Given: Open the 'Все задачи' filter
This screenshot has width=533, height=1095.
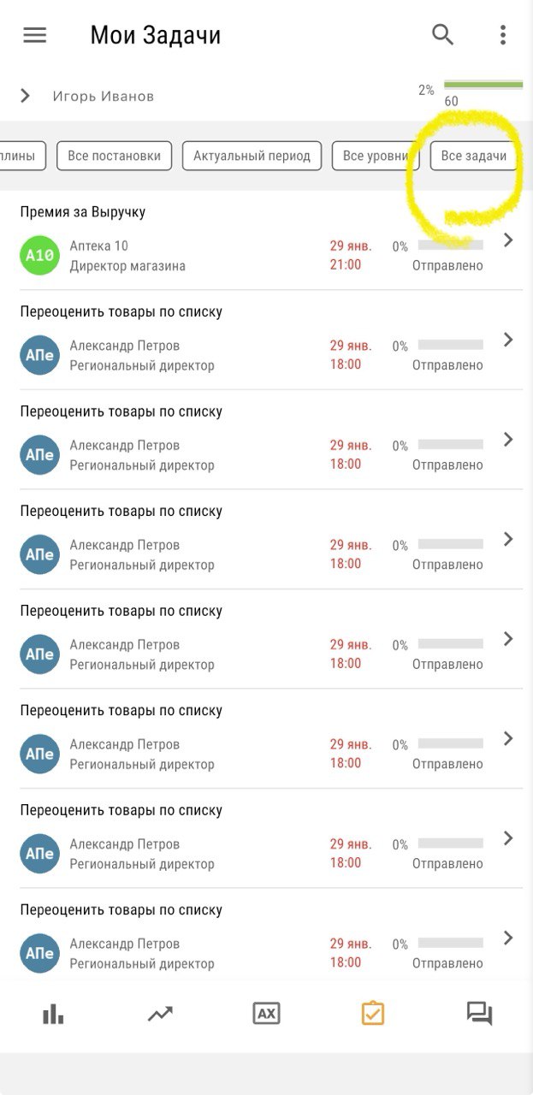Looking at the screenshot, I should tap(473, 156).
